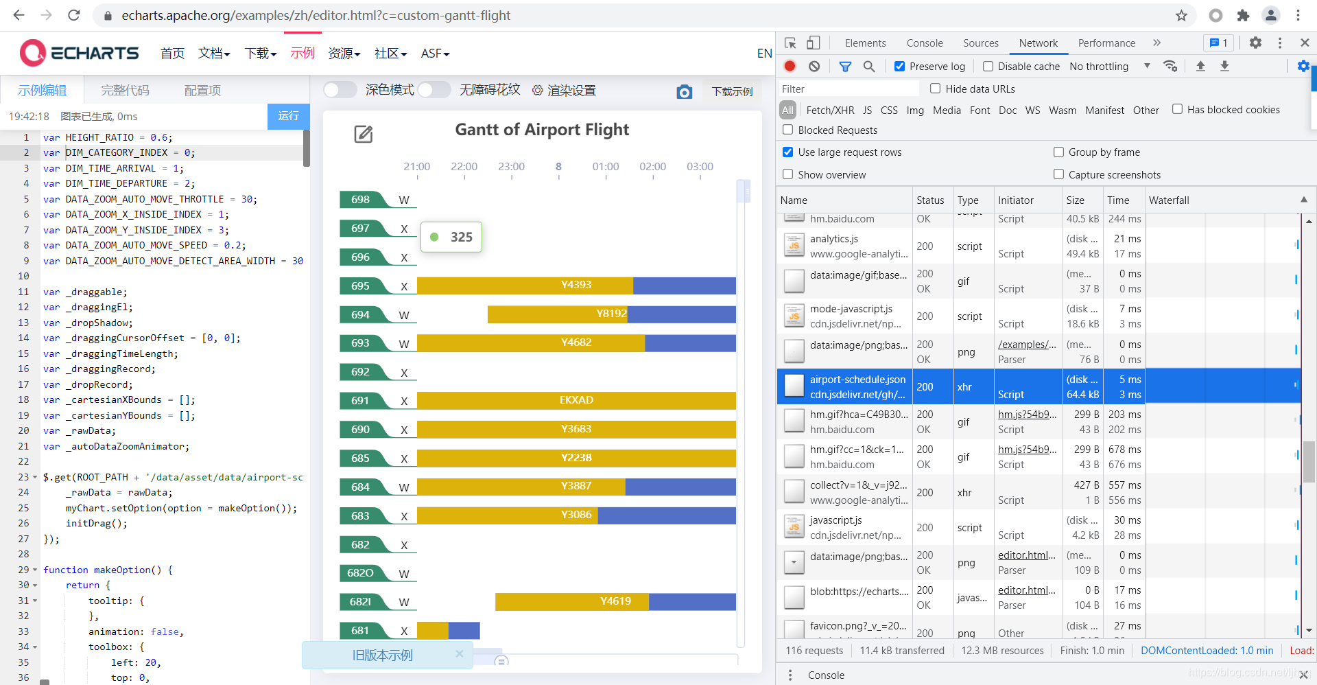
Task: Switch language to EN
Action: tap(764, 54)
